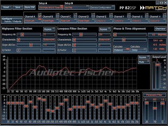Click the lowpass frequency value field
This screenshot has height=126, width=168.
click(104, 35)
